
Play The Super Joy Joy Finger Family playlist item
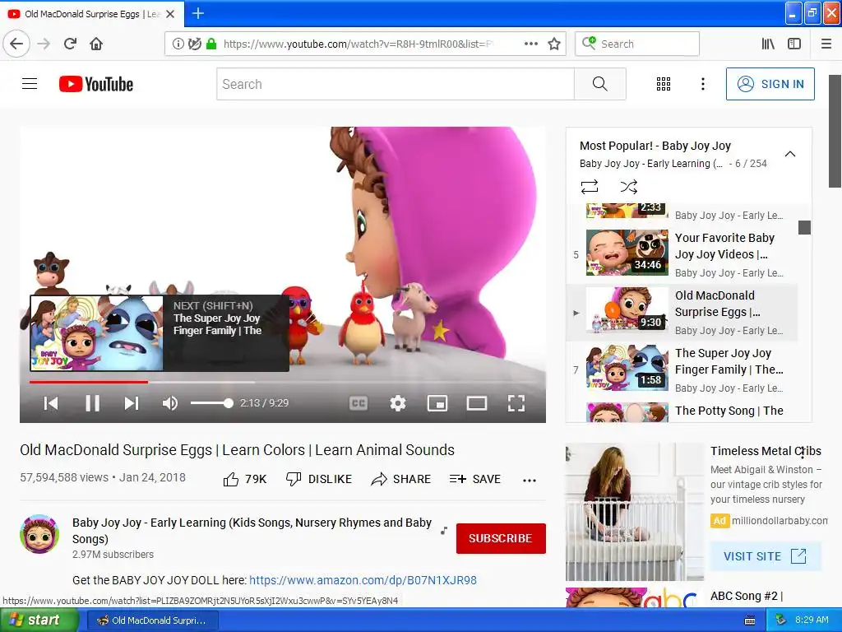point(682,369)
